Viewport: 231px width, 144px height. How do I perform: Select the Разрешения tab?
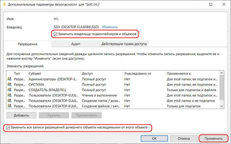tap(28, 44)
